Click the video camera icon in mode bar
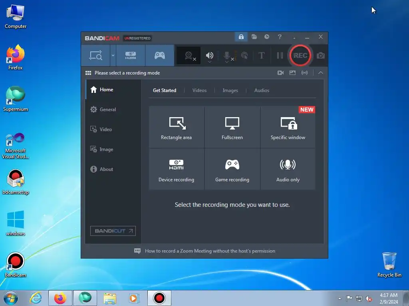This screenshot has height=306, width=409. tap(281, 73)
